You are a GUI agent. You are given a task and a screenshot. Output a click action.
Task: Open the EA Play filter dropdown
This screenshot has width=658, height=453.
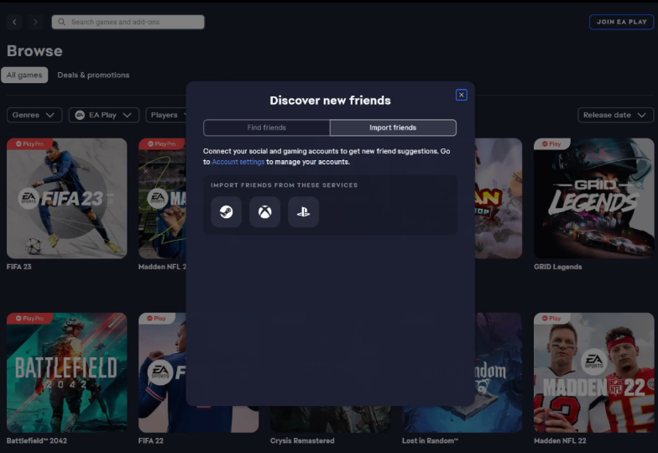pos(104,115)
